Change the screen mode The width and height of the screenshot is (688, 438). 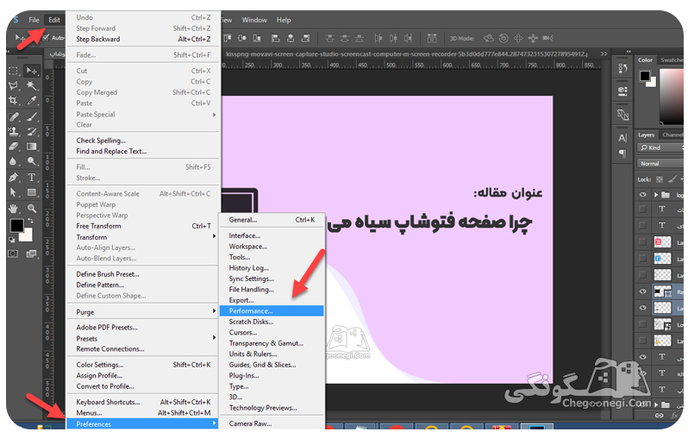point(32,253)
